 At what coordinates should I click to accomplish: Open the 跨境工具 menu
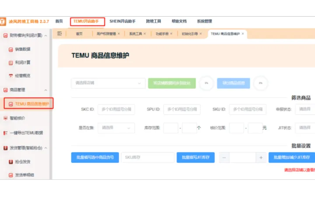[x=154, y=21]
